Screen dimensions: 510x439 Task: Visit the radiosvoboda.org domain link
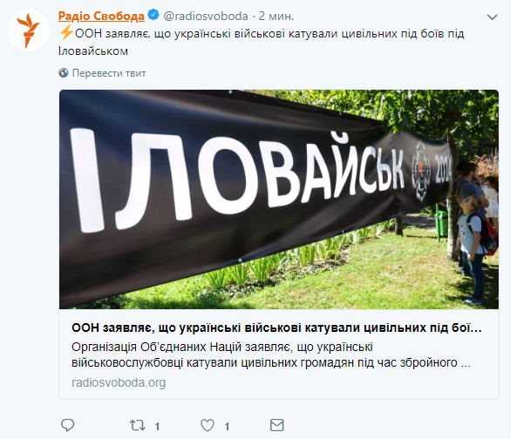click(x=119, y=382)
